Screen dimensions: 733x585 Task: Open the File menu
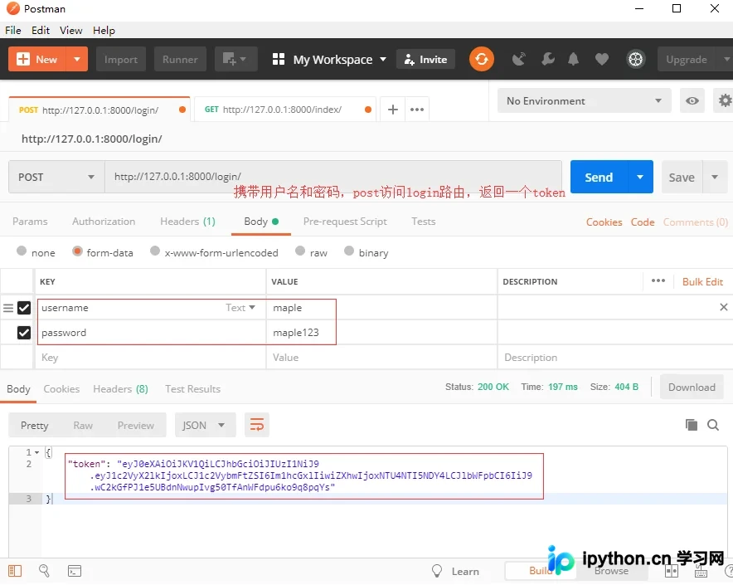(x=13, y=31)
